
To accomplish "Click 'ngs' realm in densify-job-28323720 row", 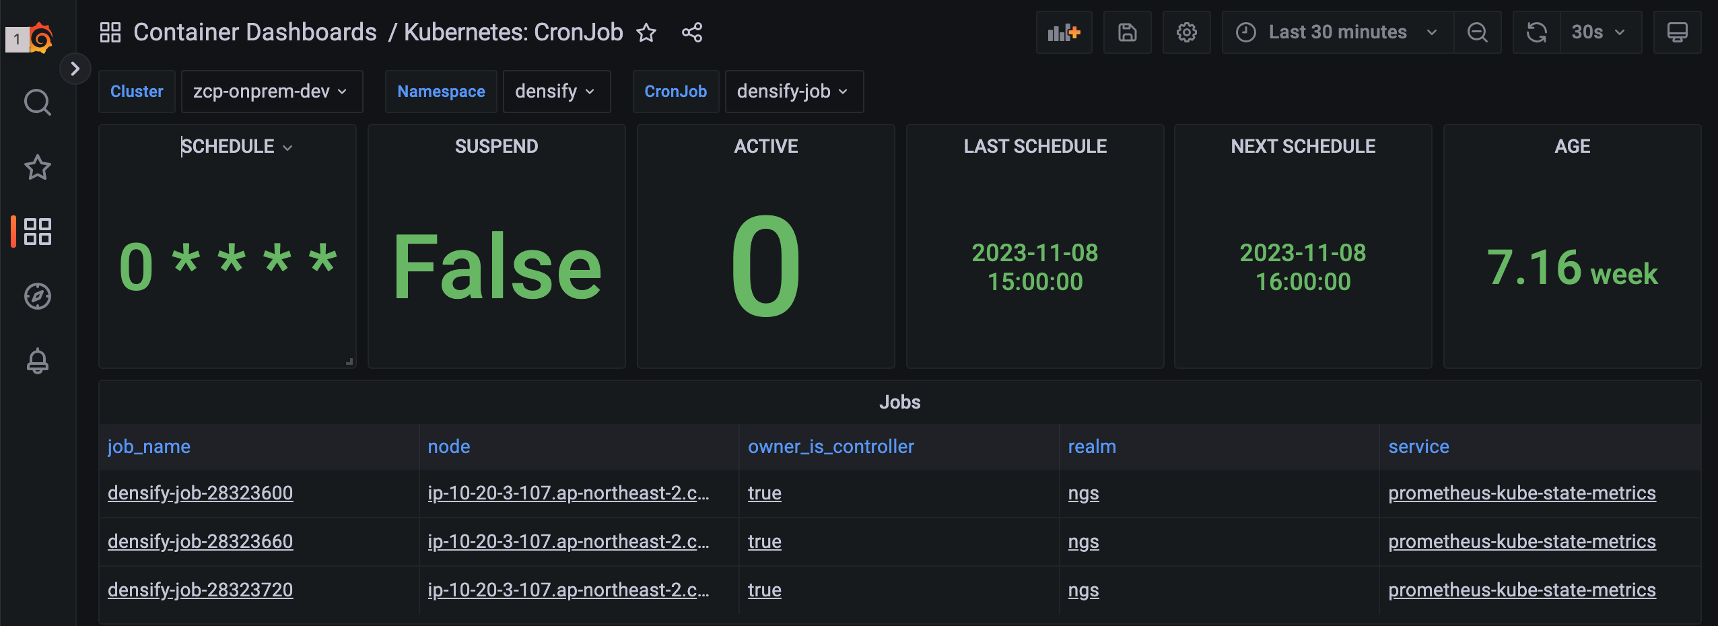I will click(x=1083, y=590).
